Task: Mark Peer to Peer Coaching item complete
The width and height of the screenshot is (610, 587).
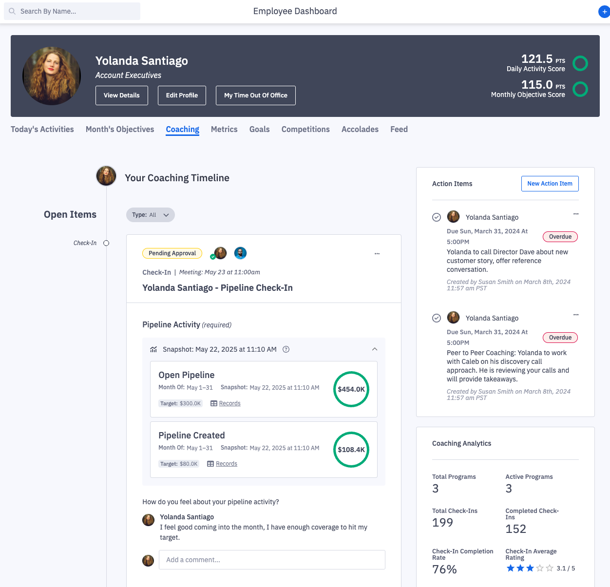Action: [437, 318]
